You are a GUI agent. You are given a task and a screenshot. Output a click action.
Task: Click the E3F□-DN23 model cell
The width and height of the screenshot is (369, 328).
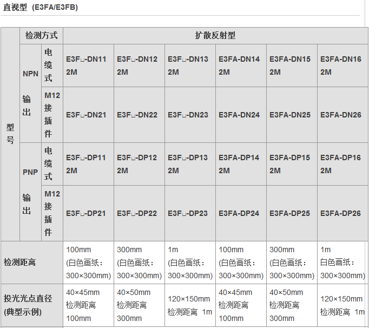click(189, 115)
